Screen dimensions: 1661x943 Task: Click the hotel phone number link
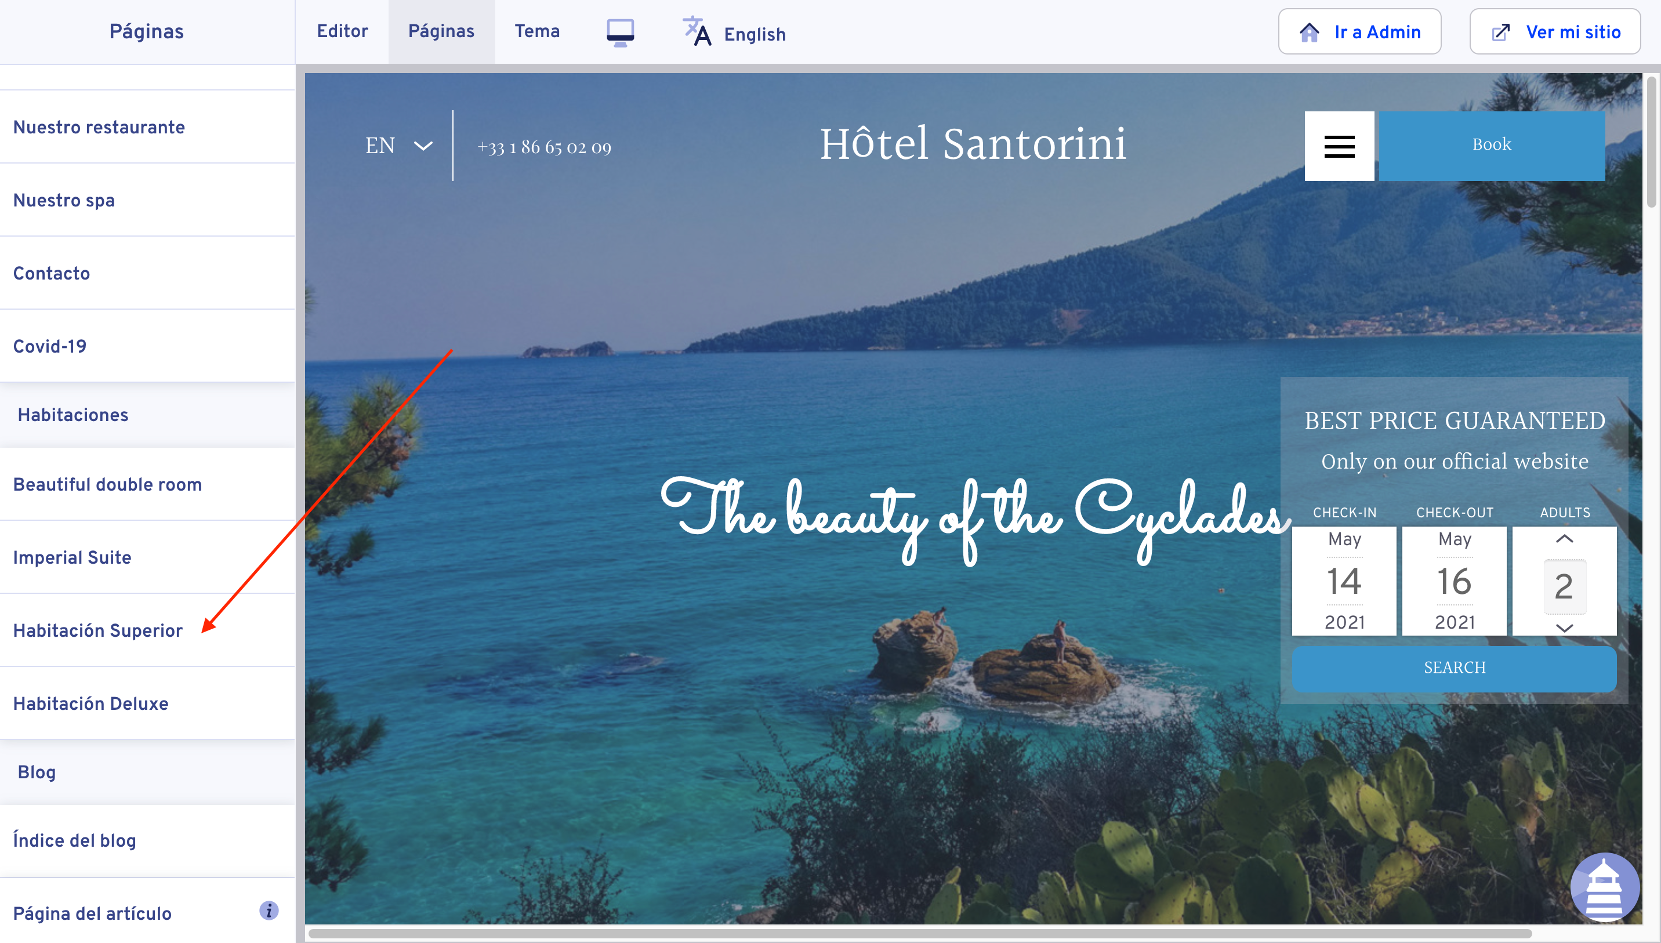click(x=544, y=148)
